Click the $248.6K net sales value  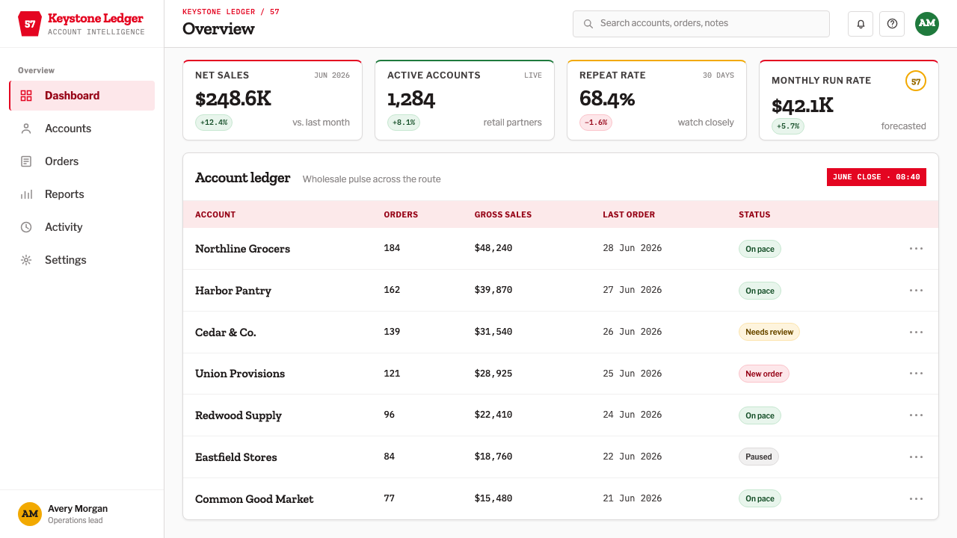pyautogui.click(x=233, y=99)
